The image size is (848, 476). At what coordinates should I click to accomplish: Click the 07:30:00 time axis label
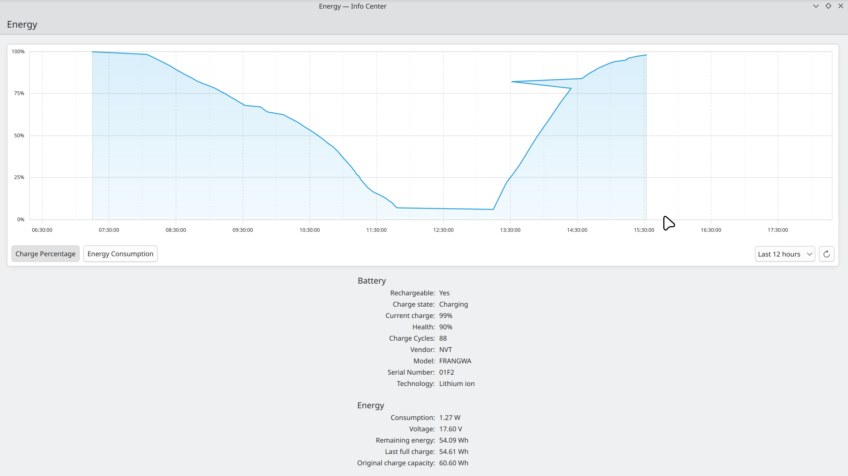click(x=109, y=230)
